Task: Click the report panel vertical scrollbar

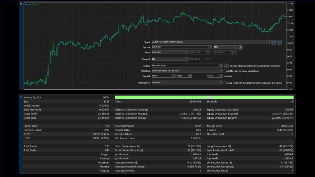Action: click(296, 118)
